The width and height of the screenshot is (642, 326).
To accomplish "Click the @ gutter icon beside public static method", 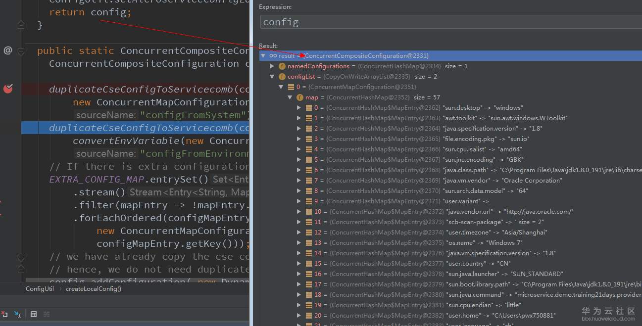I will pyautogui.click(x=7, y=50).
